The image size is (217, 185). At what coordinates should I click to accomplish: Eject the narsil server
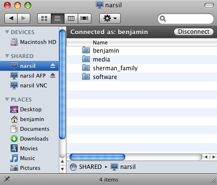pos(53,65)
